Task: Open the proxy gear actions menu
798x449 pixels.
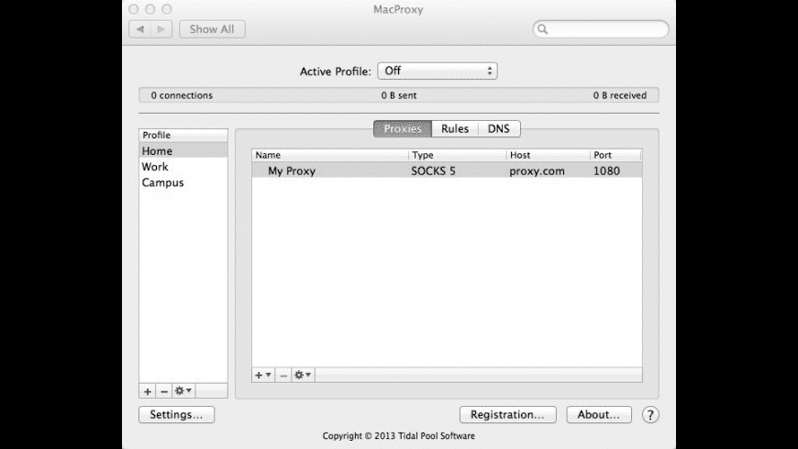Action: click(303, 376)
